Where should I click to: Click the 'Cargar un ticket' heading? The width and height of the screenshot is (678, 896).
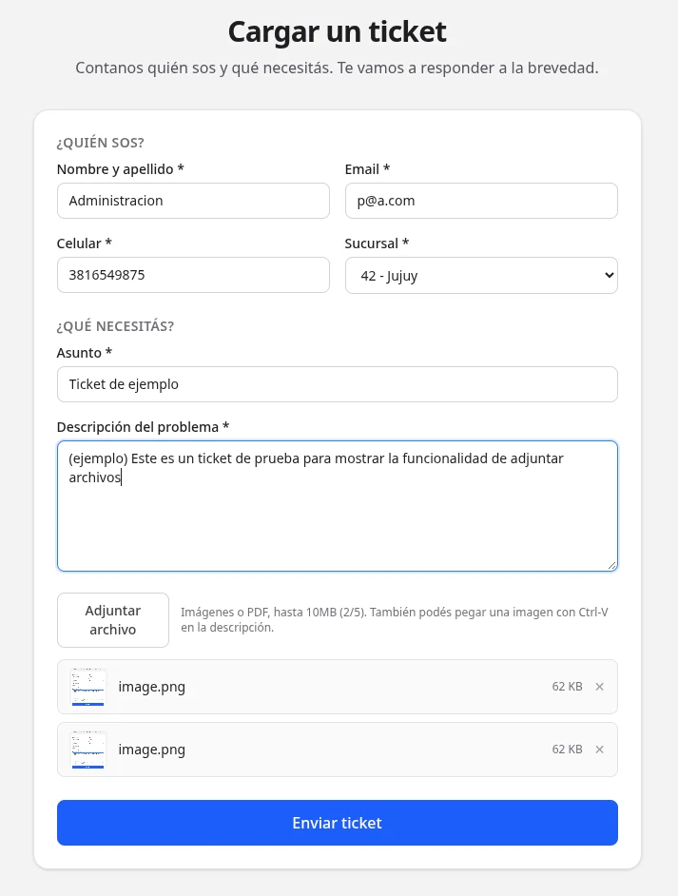(x=337, y=32)
